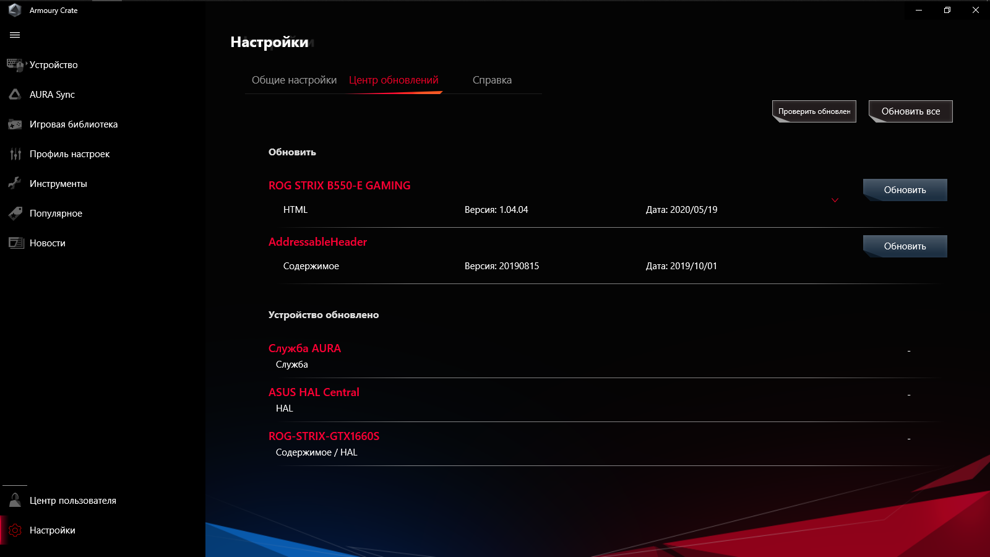Click the Проверить обновления button
Screen dimensions: 990x557
click(x=814, y=111)
